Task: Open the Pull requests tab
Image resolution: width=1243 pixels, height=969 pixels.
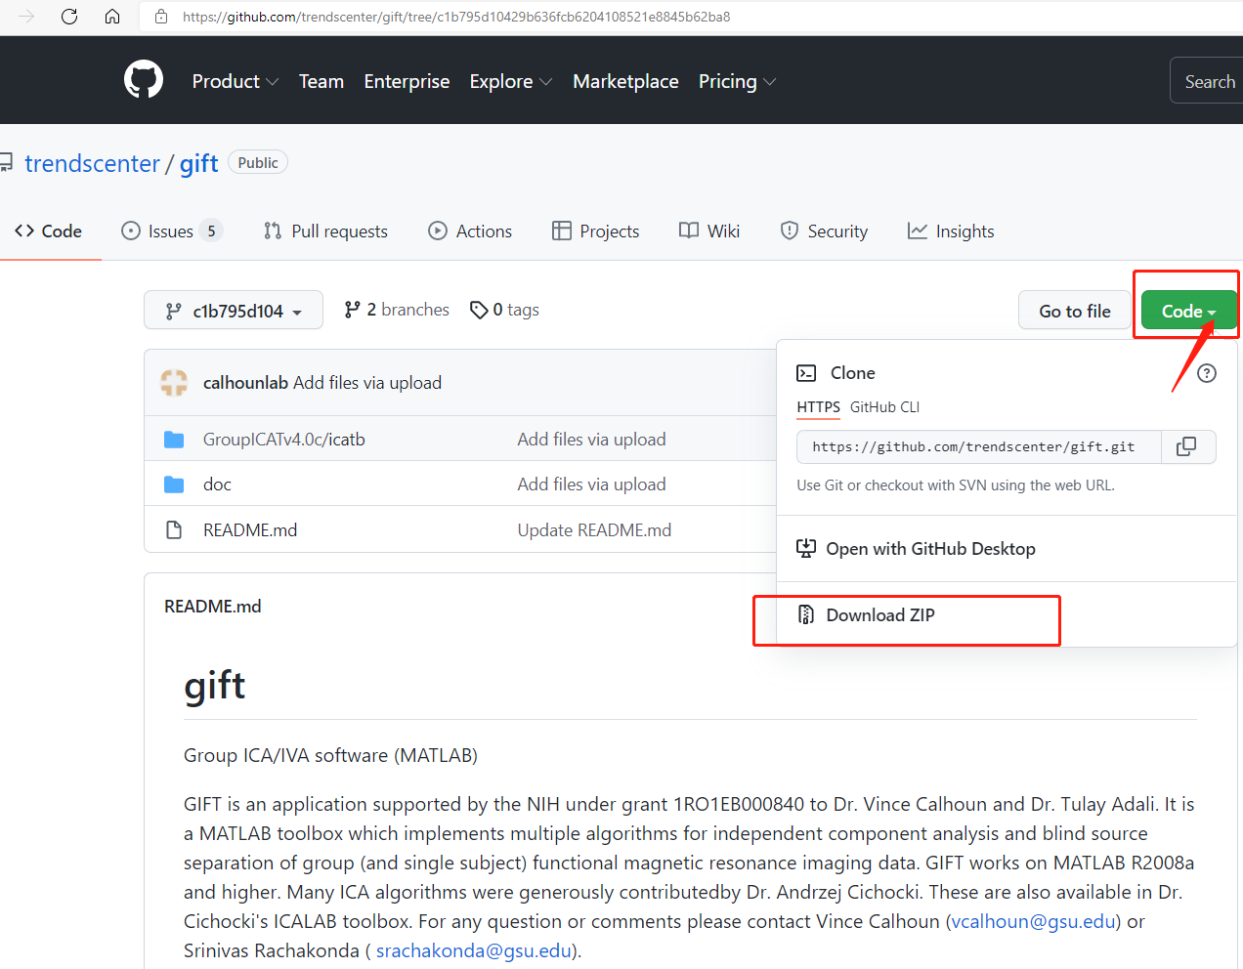Action: point(325,232)
